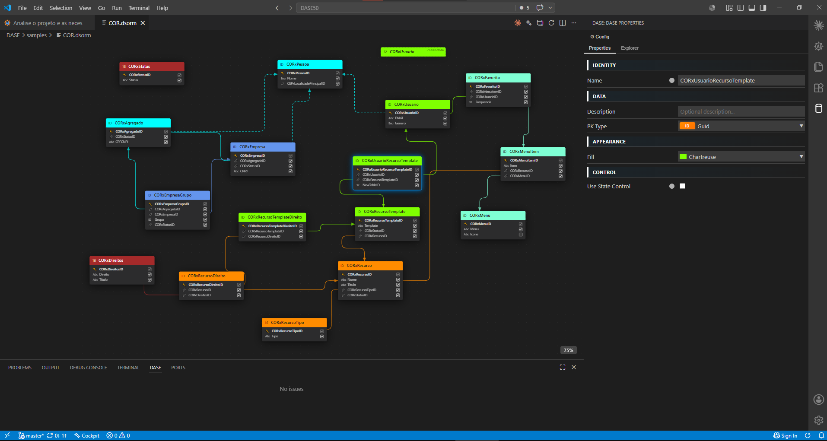Open notifications bell in status bar
Image resolution: width=827 pixels, height=441 pixels.
tap(821, 435)
